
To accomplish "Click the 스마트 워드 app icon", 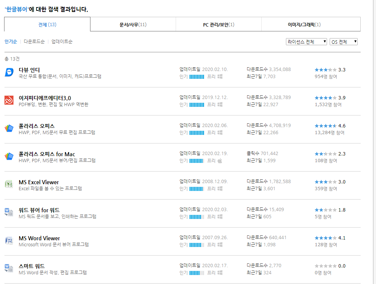I will coord(9,268).
